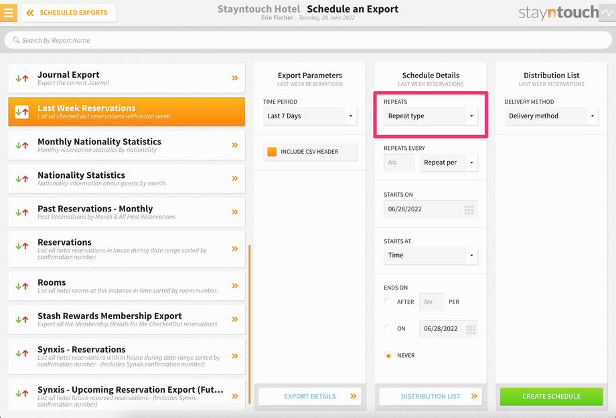This screenshot has width=616, height=418.
Task: Click the Ends On date field
Action: click(449, 329)
